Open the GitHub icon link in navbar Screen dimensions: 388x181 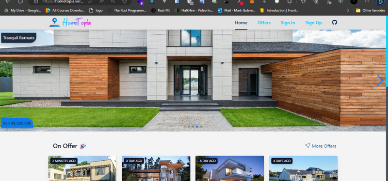pos(334,22)
